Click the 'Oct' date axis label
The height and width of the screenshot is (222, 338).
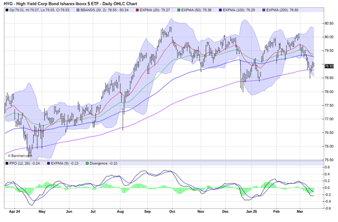coord(172,211)
